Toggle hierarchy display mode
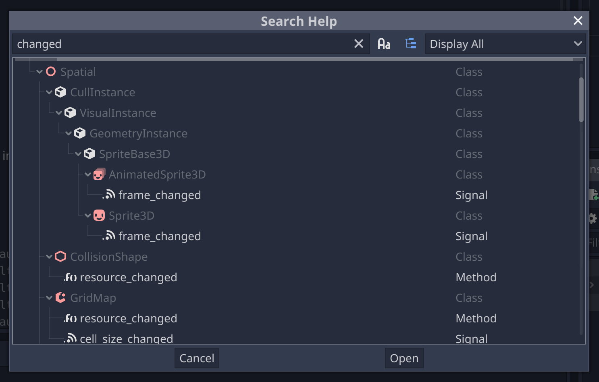Screen dimensions: 599x382 point(410,44)
